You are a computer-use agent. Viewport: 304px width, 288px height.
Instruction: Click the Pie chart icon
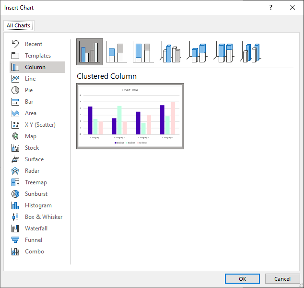[15, 90]
